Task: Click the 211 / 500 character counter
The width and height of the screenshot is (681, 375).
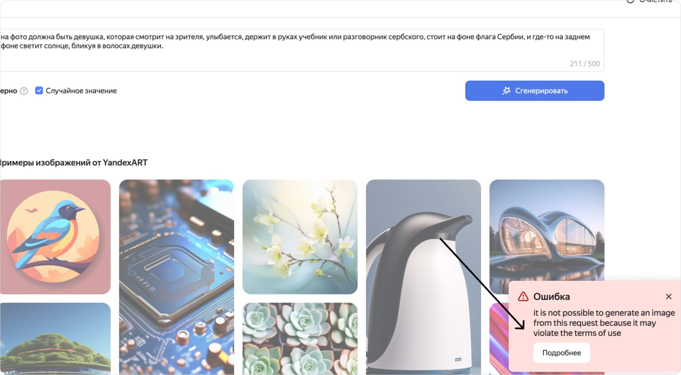Action: (585, 64)
